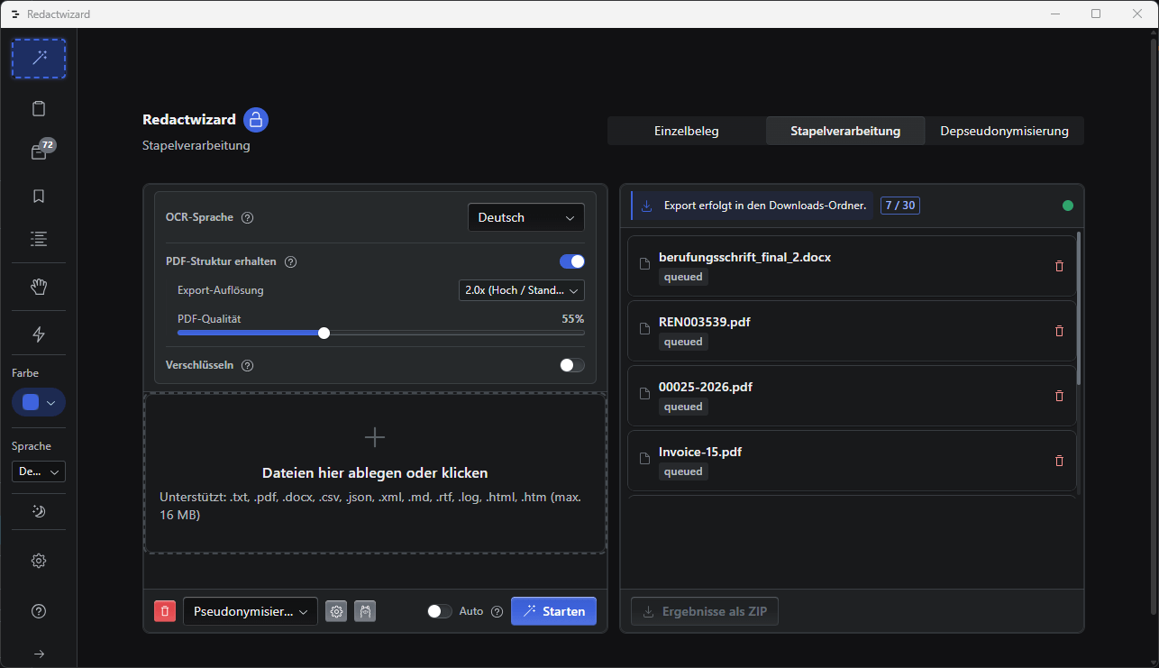The image size is (1159, 668).
Task: Click the PDF-Qualität slider handle
Action: tap(324, 333)
